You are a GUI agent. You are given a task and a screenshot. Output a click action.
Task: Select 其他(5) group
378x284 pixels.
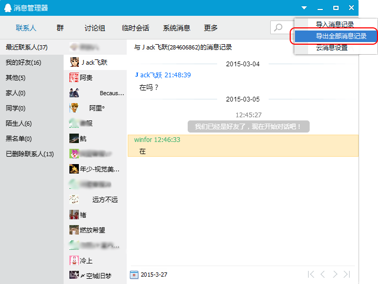coord(32,78)
